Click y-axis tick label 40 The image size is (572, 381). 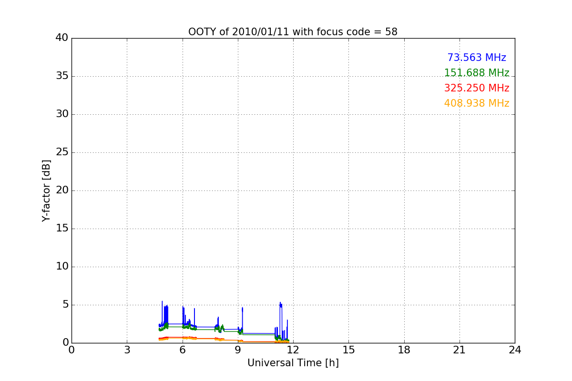point(62,38)
